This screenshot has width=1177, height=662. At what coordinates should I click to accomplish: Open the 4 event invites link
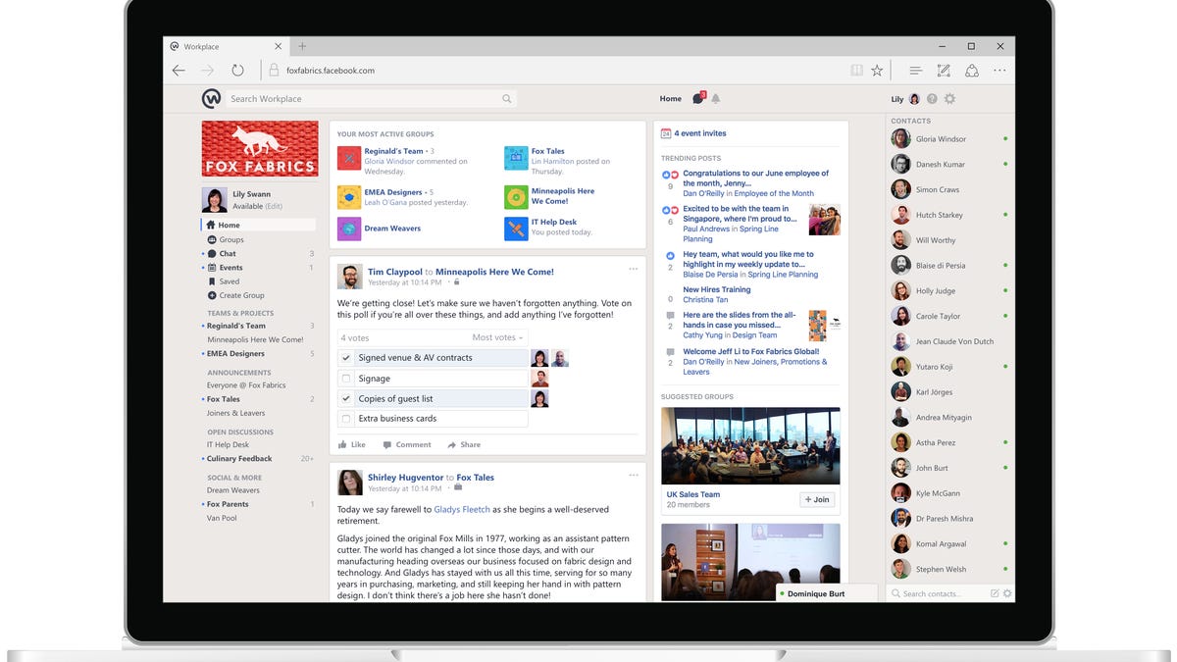[699, 133]
